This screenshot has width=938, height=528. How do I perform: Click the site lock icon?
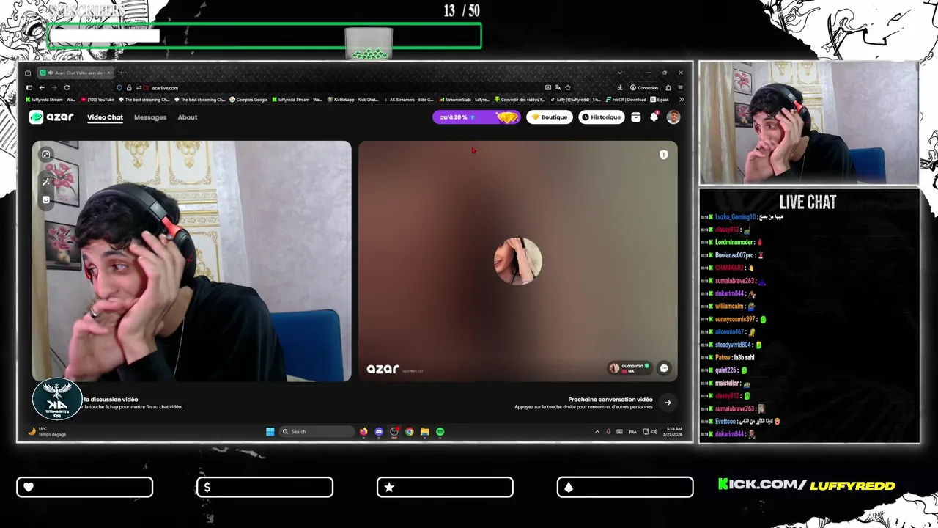pyautogui.click(x=129, y=88)
